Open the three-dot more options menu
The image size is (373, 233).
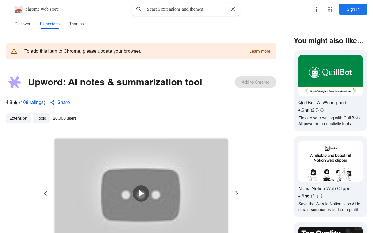[x=316, y=9]
